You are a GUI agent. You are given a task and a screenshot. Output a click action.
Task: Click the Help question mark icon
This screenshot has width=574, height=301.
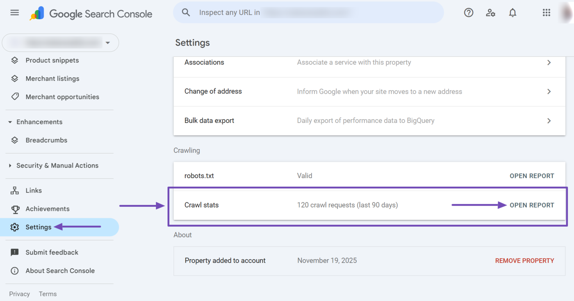[x=469, y=12]
